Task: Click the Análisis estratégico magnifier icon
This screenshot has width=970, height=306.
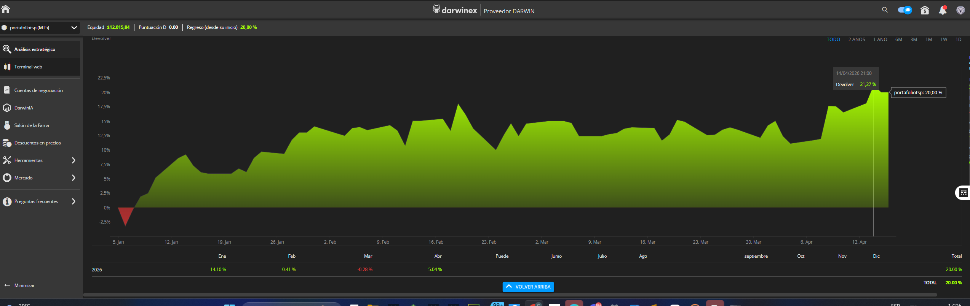Action: (7, 49)
